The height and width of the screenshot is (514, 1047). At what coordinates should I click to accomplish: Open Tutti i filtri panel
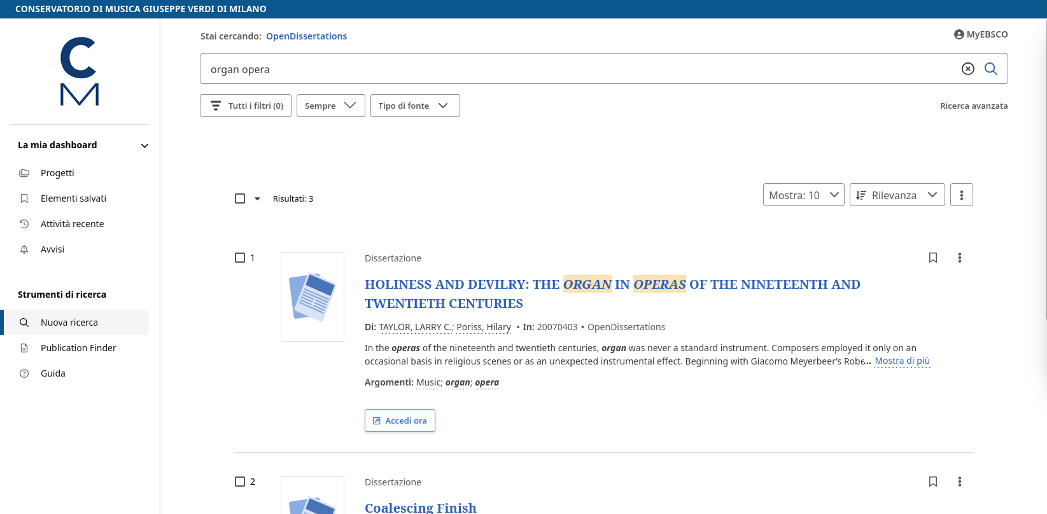[246, 106]
